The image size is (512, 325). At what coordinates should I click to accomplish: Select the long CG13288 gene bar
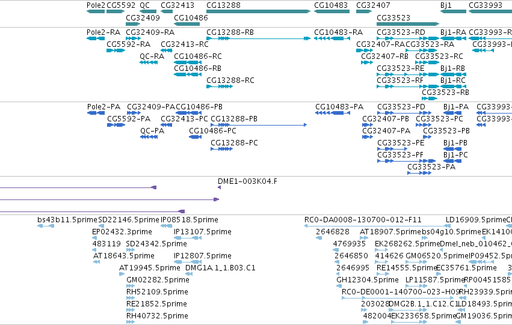tap(258, 11)
